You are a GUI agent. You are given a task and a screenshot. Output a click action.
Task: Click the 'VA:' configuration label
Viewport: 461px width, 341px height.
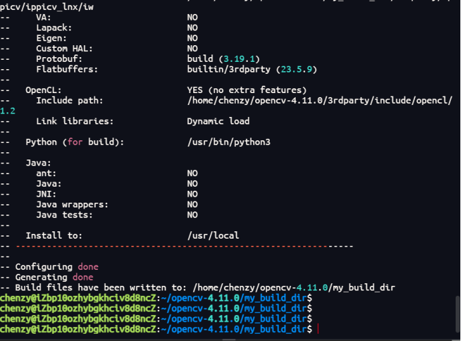pos(43,17)
